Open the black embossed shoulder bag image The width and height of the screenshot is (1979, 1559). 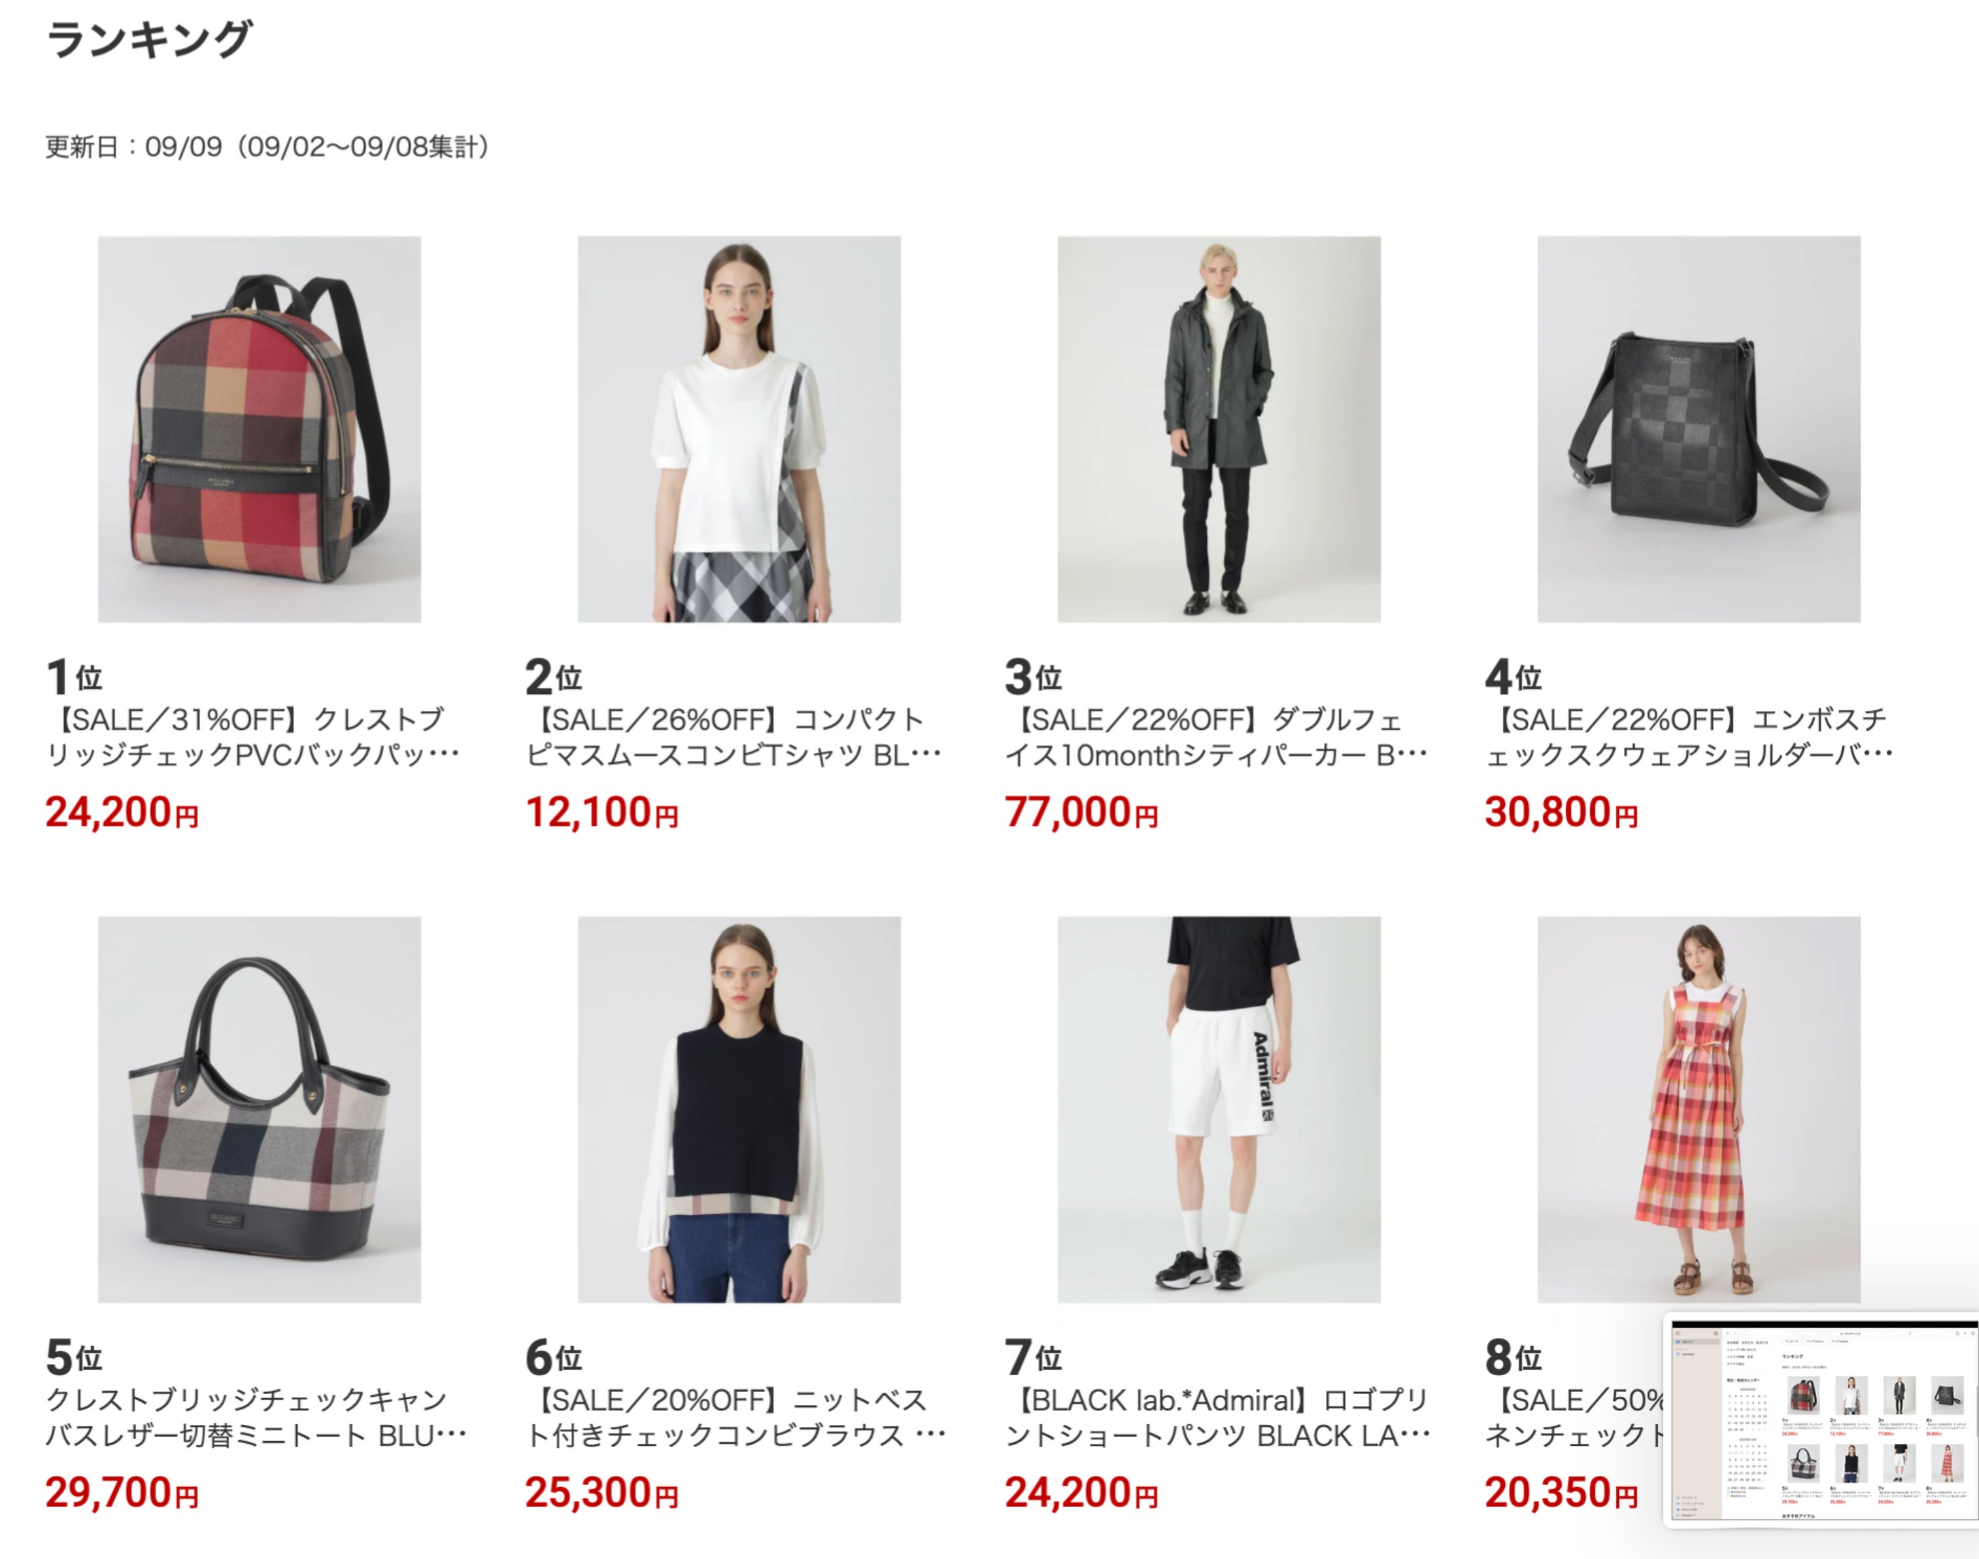(1699, 429)
